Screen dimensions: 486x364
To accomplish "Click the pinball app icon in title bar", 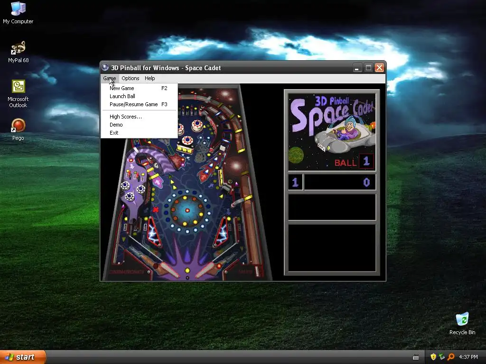I will [105, 67].
